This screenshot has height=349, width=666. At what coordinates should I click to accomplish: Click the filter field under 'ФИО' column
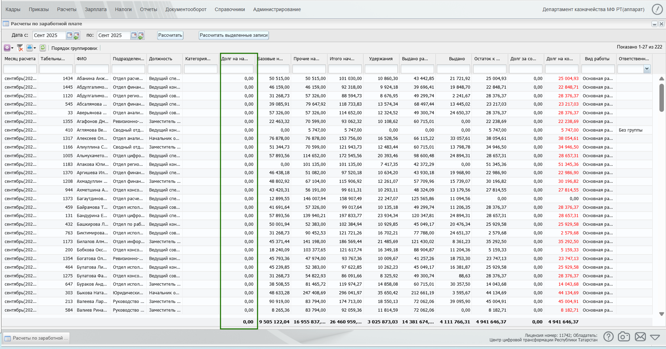(x=92, y=69)
